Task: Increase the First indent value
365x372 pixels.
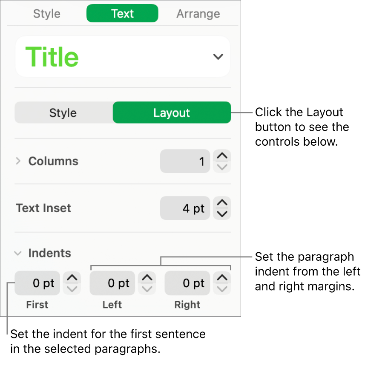Action: coord(72,278)
